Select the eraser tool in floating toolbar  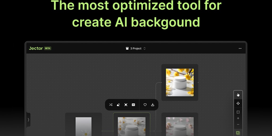(118, 105)
